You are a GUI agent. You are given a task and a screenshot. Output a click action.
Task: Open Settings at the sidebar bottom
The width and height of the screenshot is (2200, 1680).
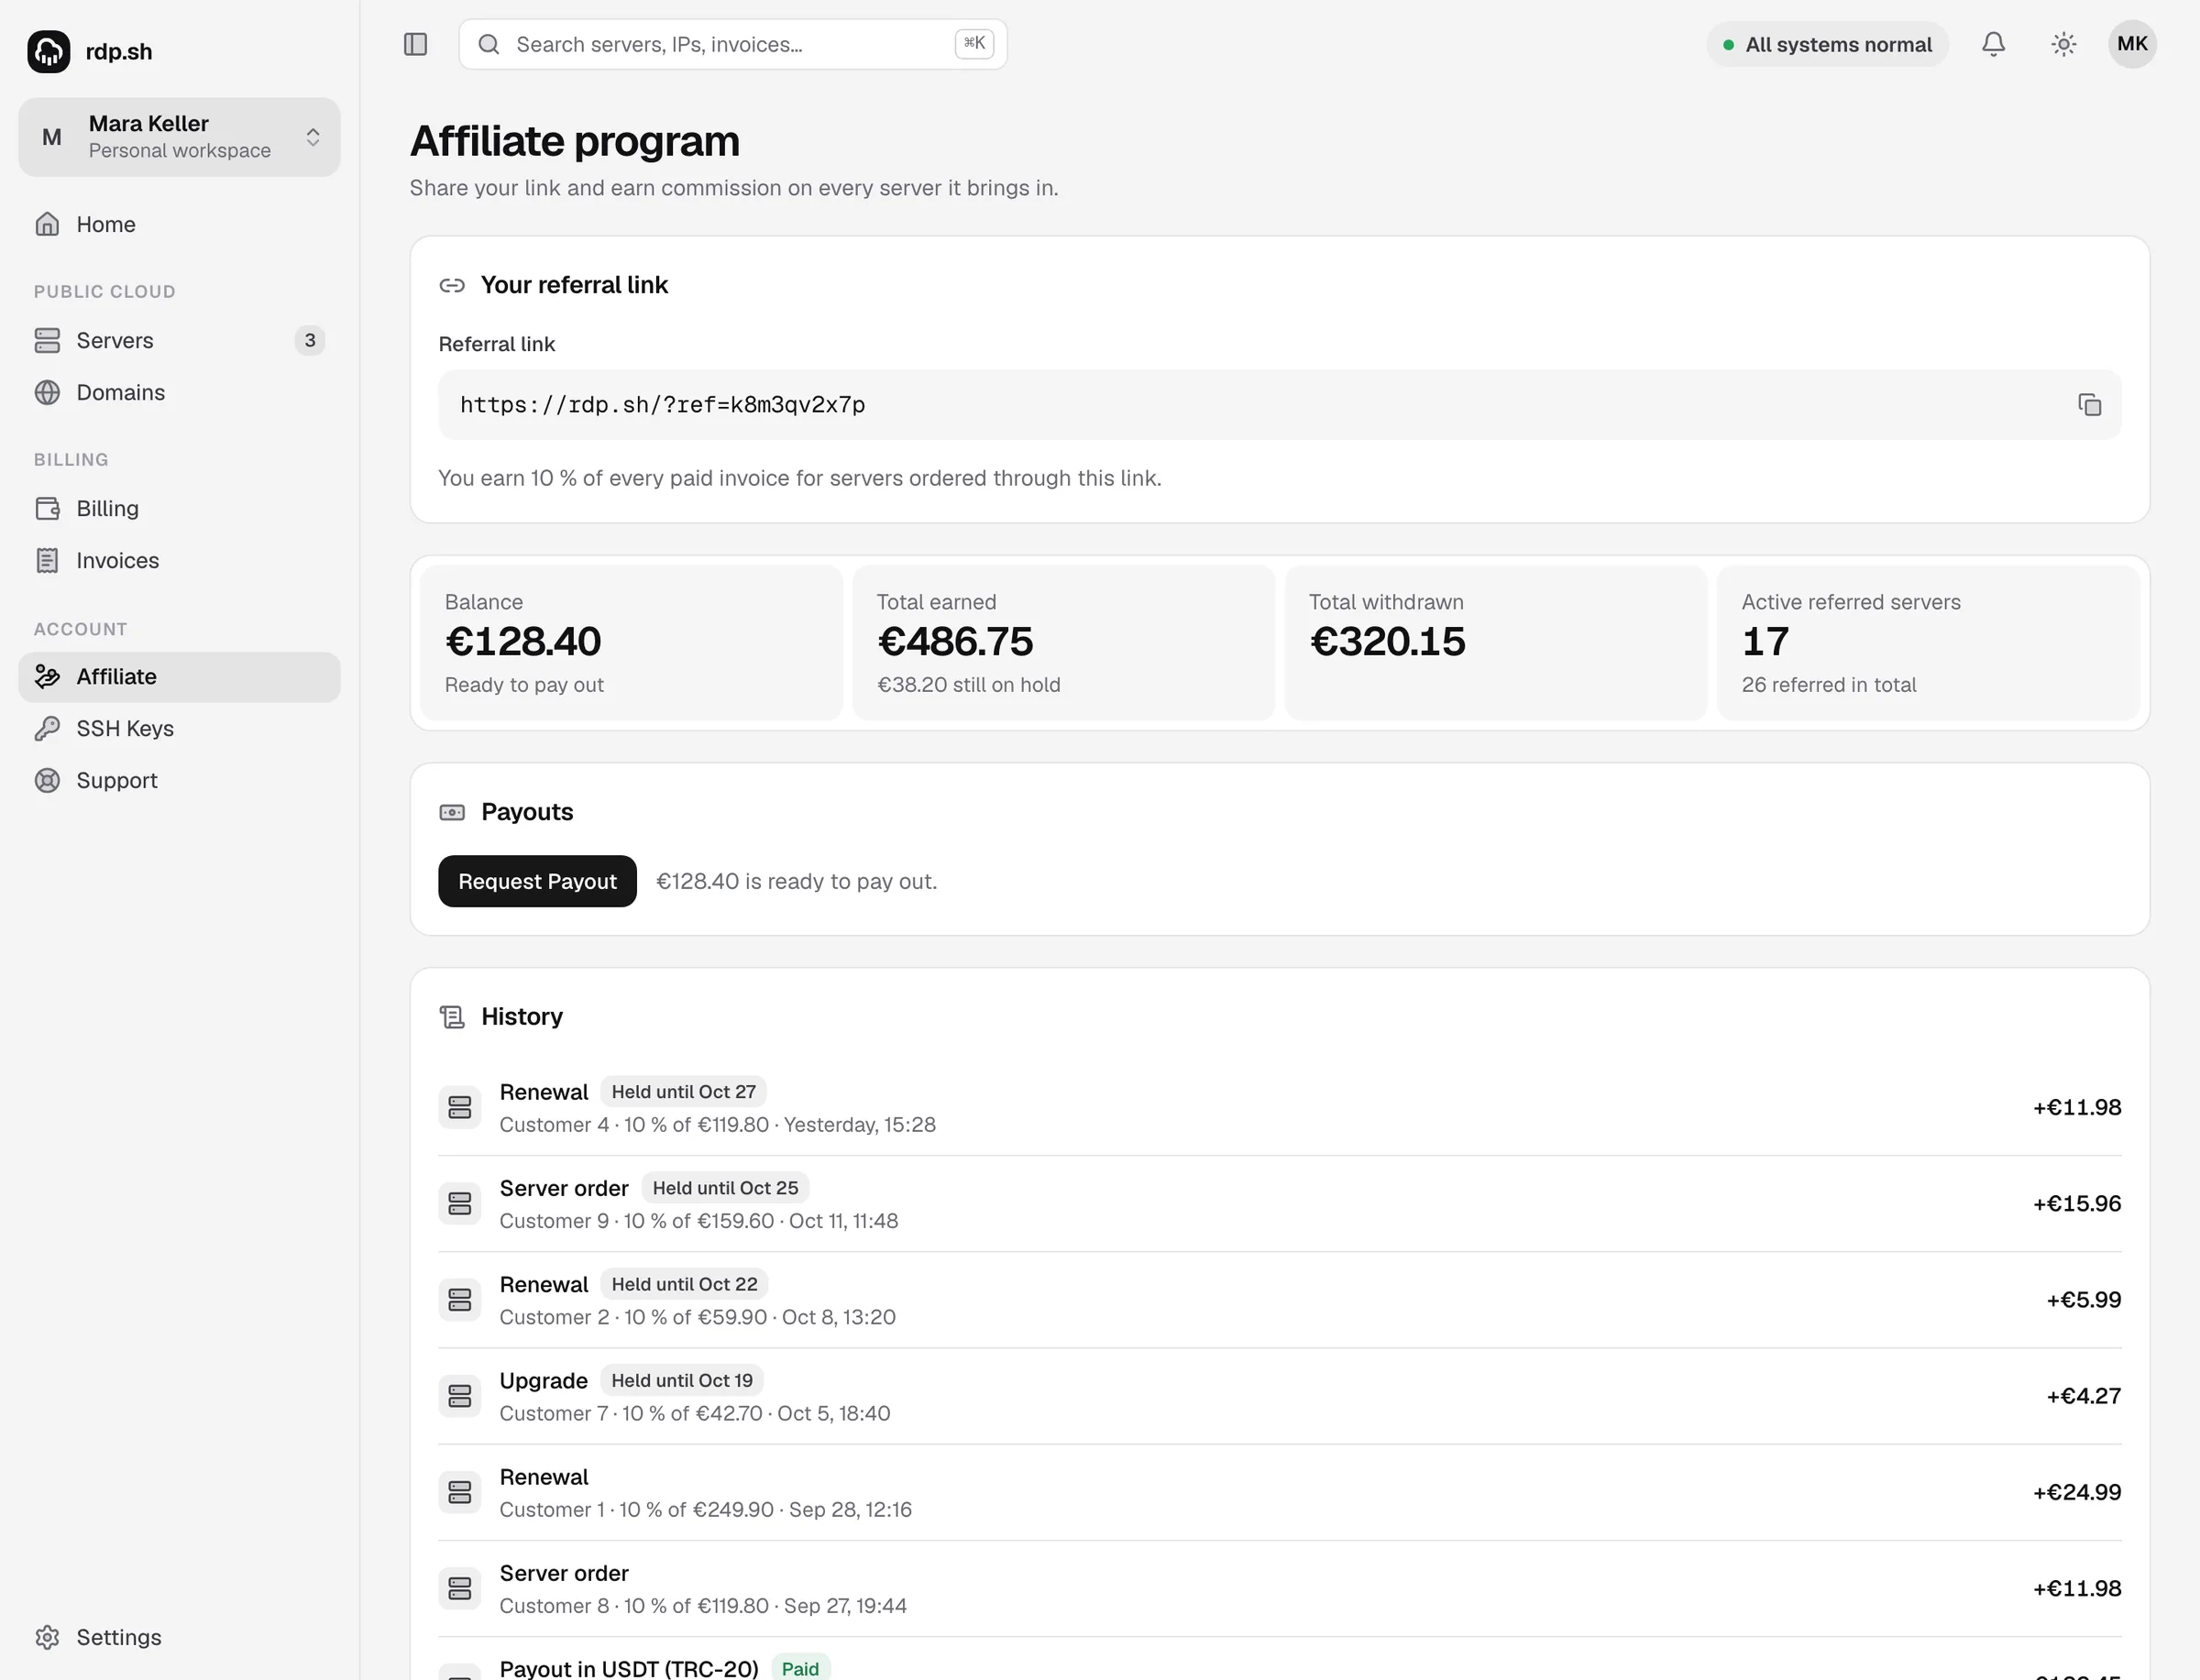coord(179,1637)
